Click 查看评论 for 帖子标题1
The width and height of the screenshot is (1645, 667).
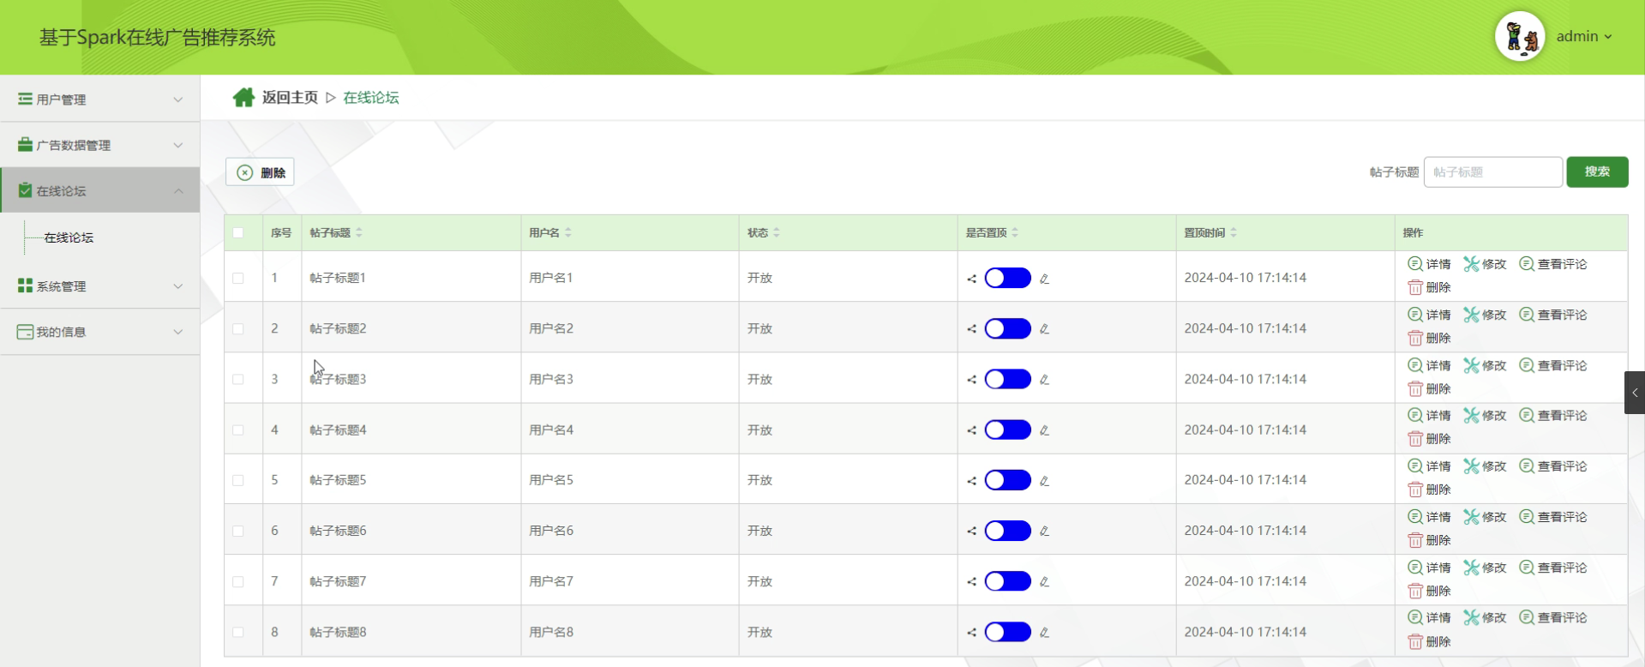pyautogui.click(x=1552, y=264)
